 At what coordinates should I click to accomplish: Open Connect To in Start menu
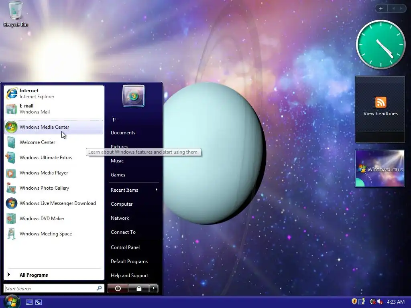[123, 232]
